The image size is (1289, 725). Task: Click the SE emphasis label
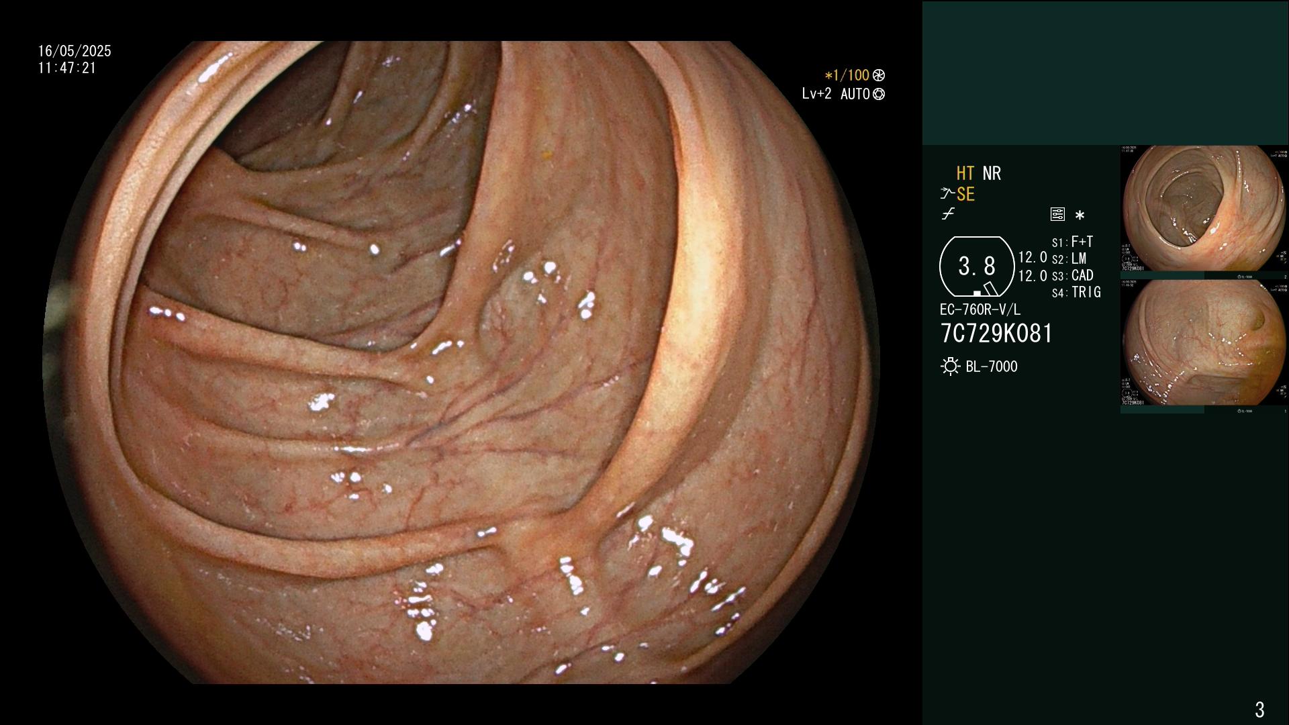(x=965, y=195)
